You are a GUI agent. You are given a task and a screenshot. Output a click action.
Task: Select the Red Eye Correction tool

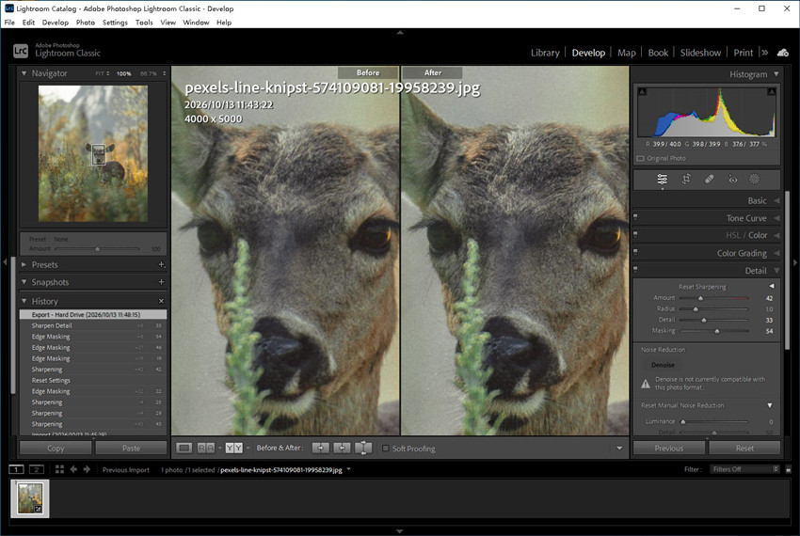click(x=732, y=179)
